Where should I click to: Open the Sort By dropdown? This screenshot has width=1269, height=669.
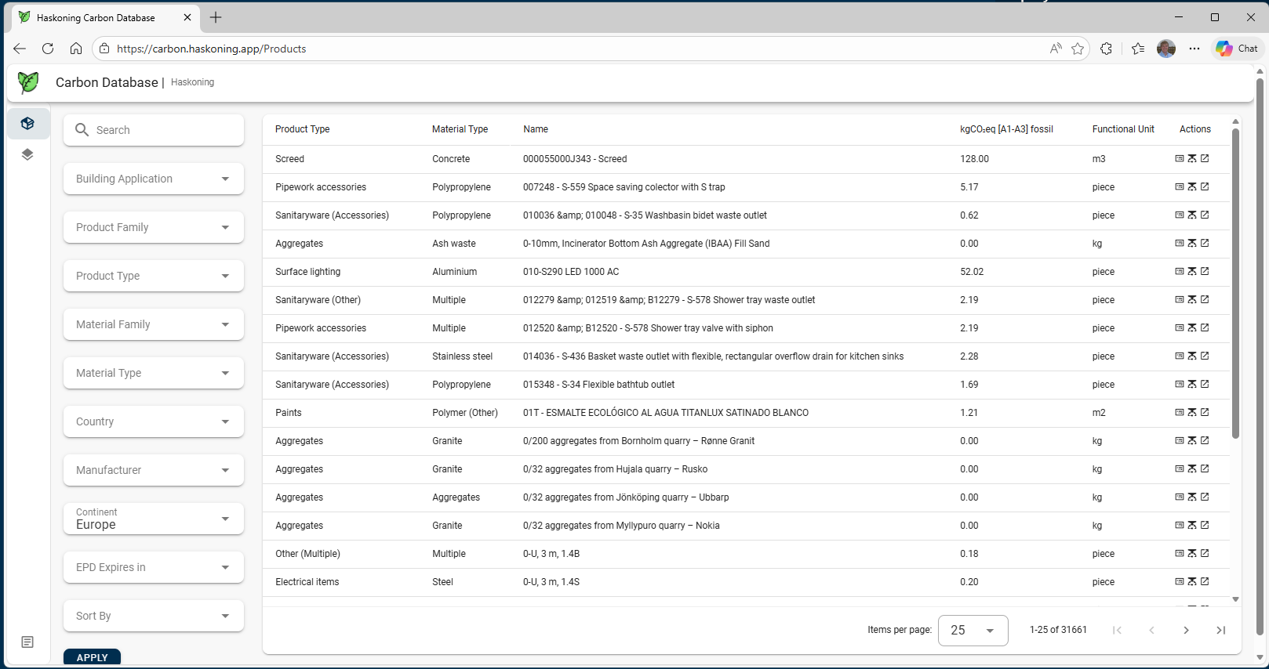pyautogui.click(x=154, y=616)
